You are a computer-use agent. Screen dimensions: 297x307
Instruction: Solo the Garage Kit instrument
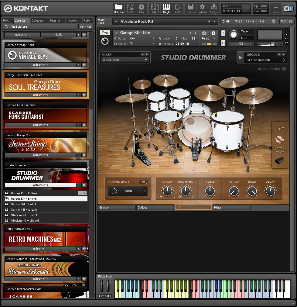pos(223,33)
